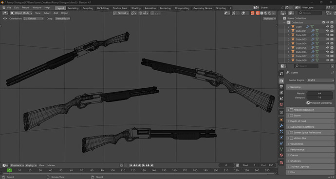Image resolution: width=336 pixels, height=179 pixels.
Task: Open the World properties tab
Action: click(x=281, y=104)
